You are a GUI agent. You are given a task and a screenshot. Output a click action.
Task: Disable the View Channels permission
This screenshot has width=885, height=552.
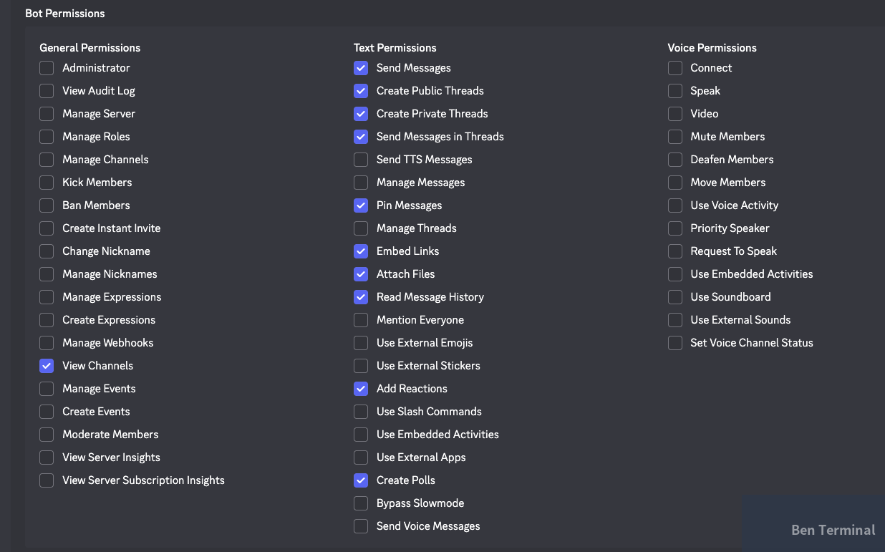point(47,366)
